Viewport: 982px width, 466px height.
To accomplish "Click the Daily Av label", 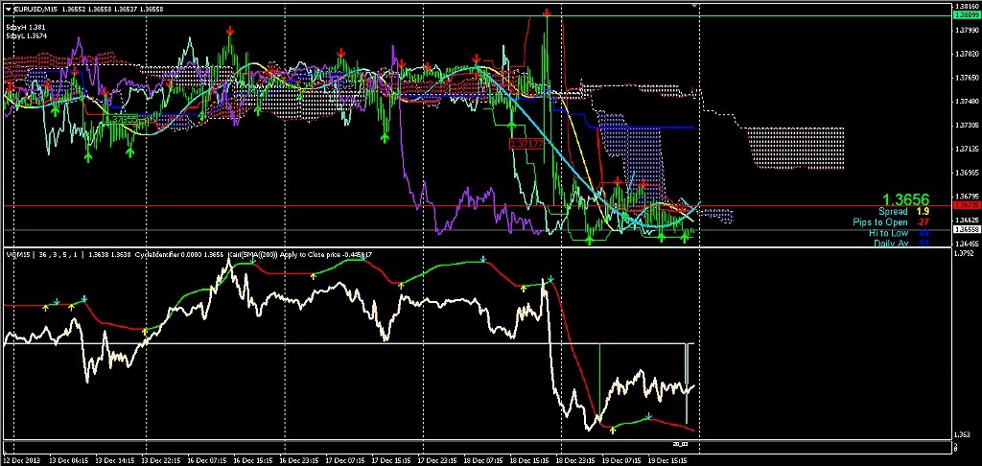I will (x=891, y=243).
